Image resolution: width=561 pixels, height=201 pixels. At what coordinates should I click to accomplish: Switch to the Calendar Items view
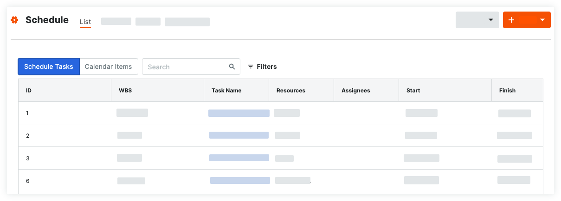point(109,67)
